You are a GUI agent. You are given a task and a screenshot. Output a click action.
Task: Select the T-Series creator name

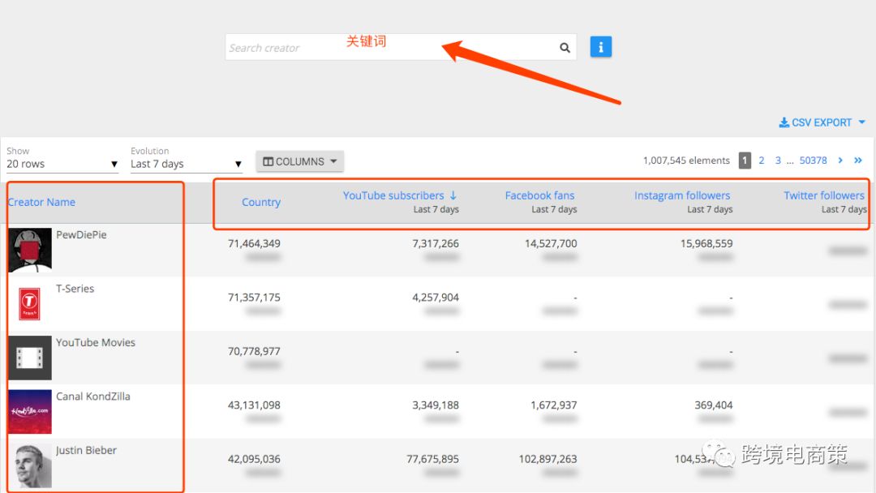75,289
